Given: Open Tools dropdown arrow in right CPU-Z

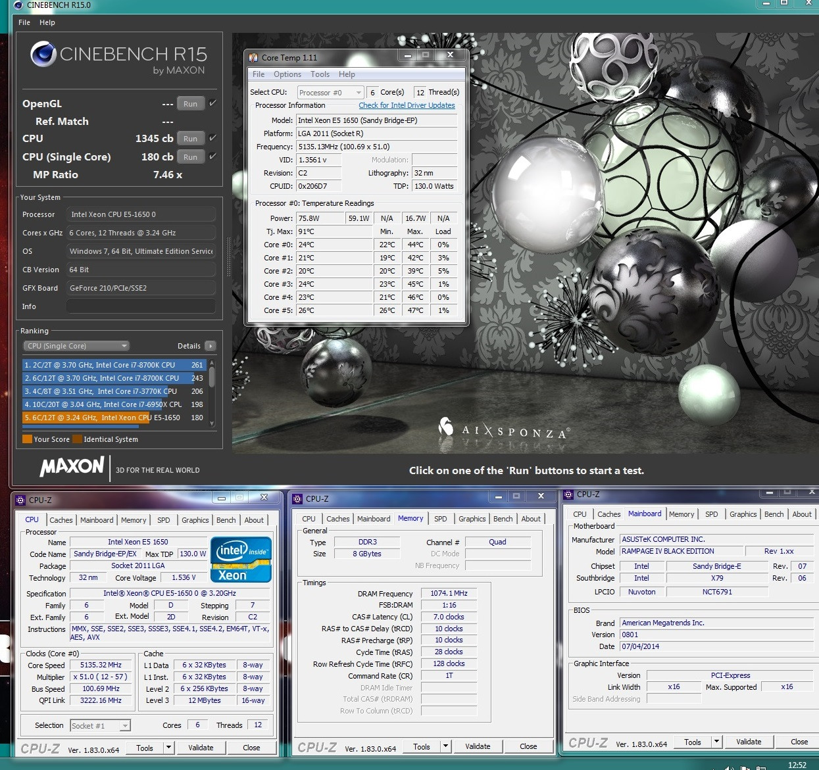Looking at the screenshot, I should pos(716,742).
